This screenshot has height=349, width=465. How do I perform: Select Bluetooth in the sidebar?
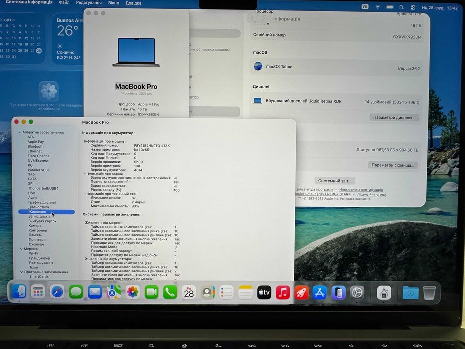click(35, 146)
